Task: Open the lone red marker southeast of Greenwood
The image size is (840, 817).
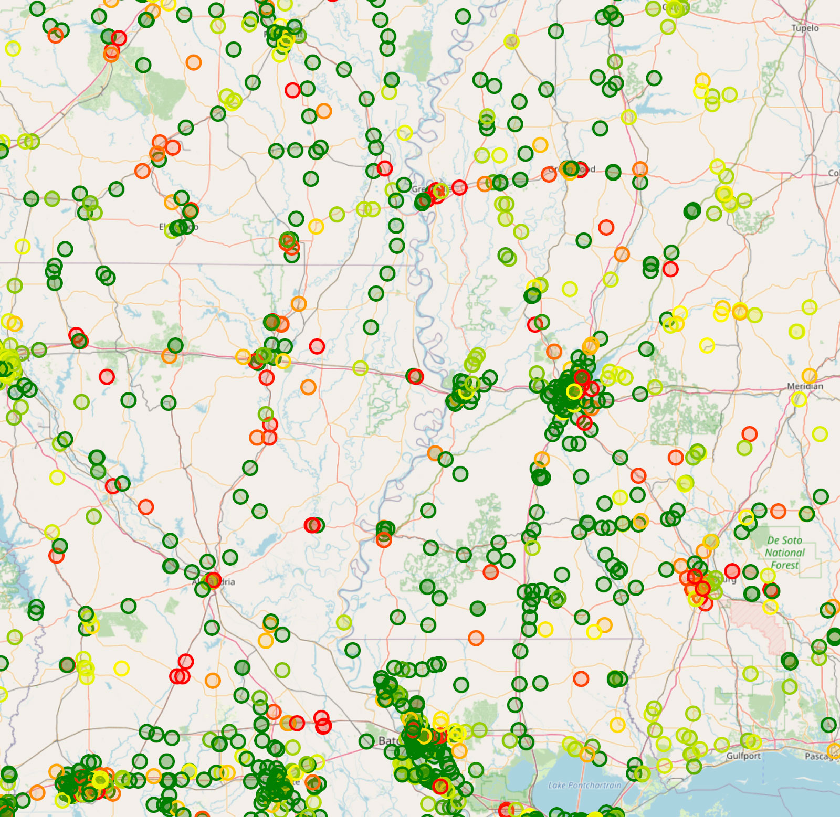Action: (606, 227)
